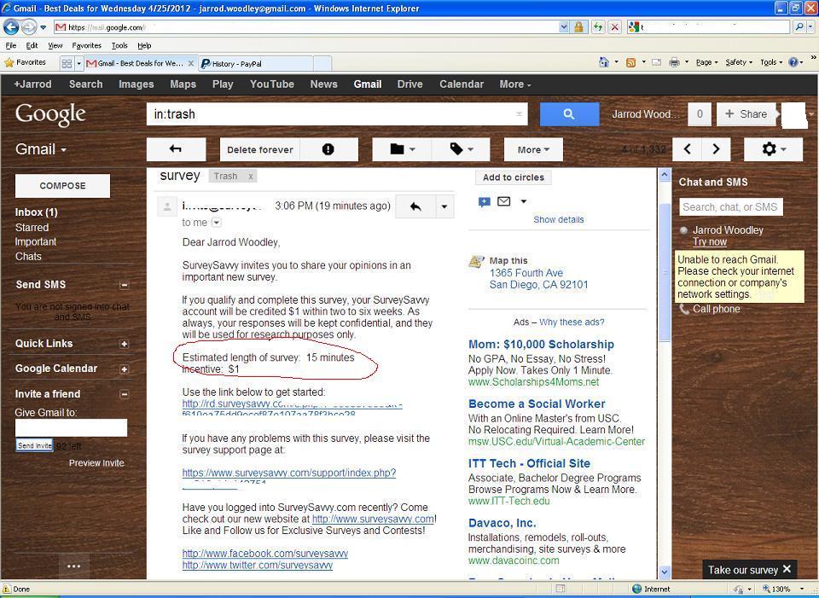Click the blue Gmail search button
819x598 pixels.
569,114
